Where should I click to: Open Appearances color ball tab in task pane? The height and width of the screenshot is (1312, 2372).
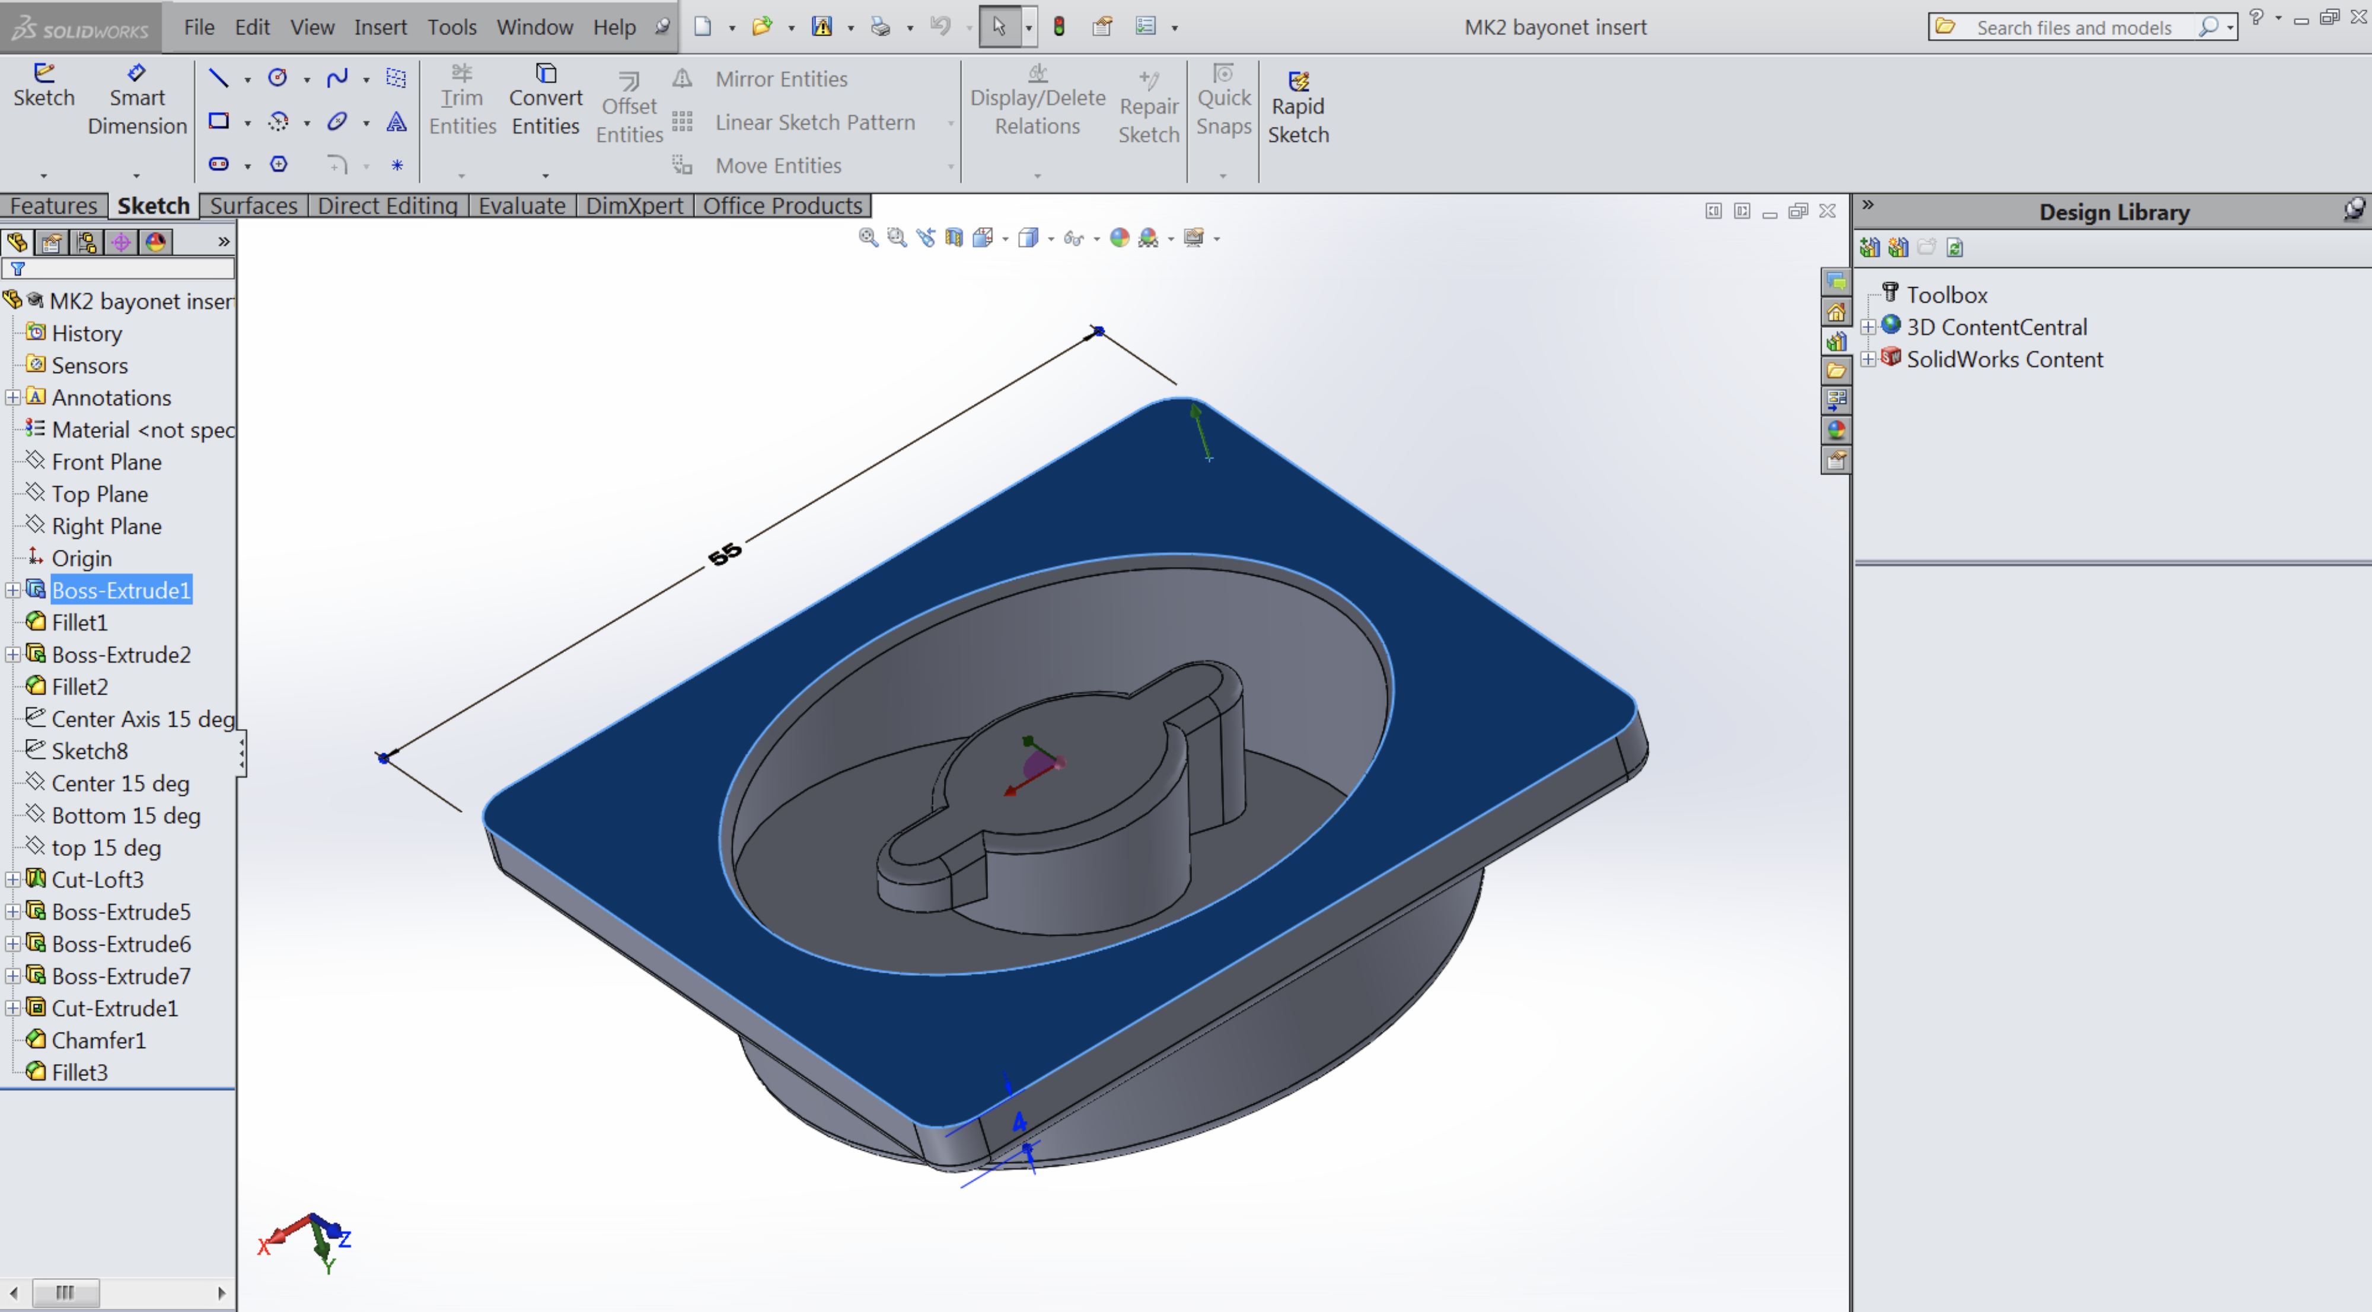1836,429
